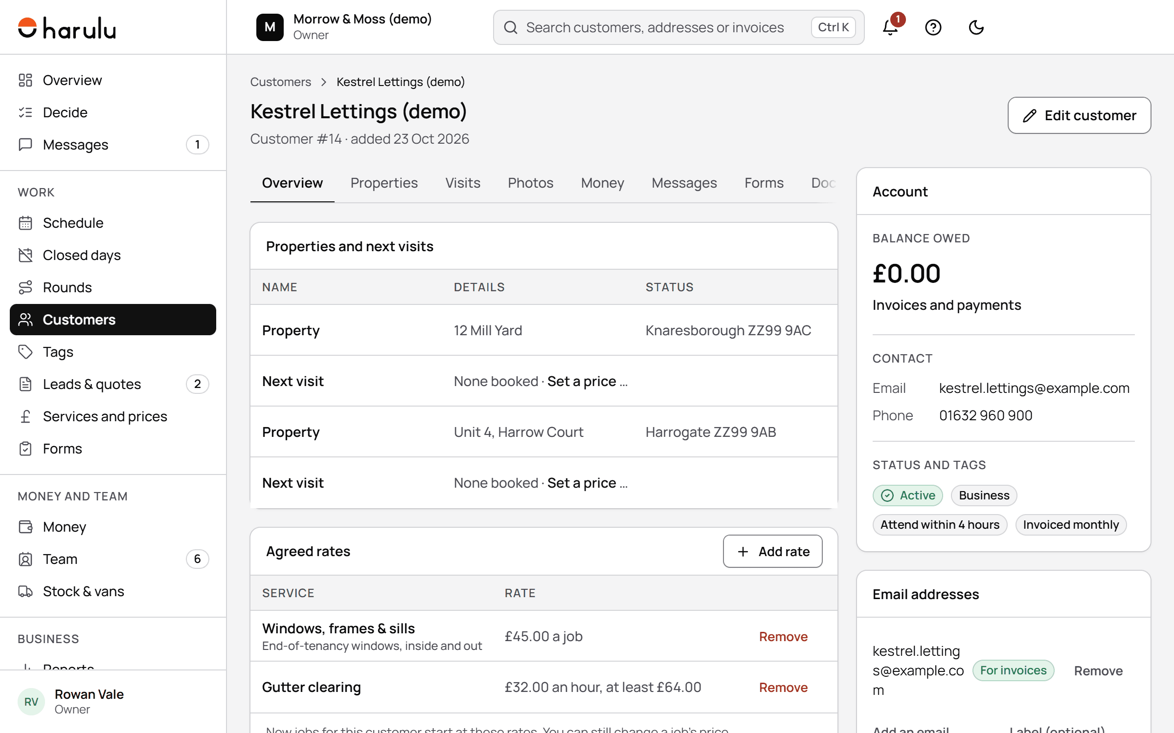Remove the Windows, frames & sills rate
The height and width of the screenshot is (733, 1174).
pyautogui.click(x=783, y=637)
